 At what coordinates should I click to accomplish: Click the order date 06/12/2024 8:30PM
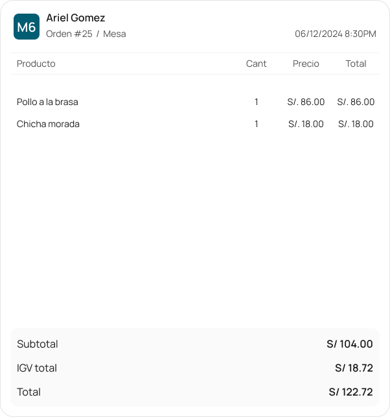[x=335, y=34]
